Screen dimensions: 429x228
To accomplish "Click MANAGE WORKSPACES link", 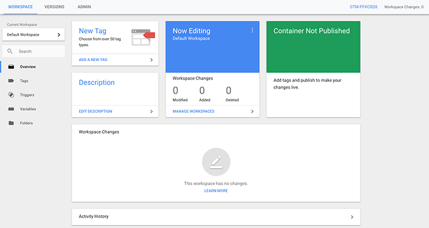I will [x=194, y=111].
